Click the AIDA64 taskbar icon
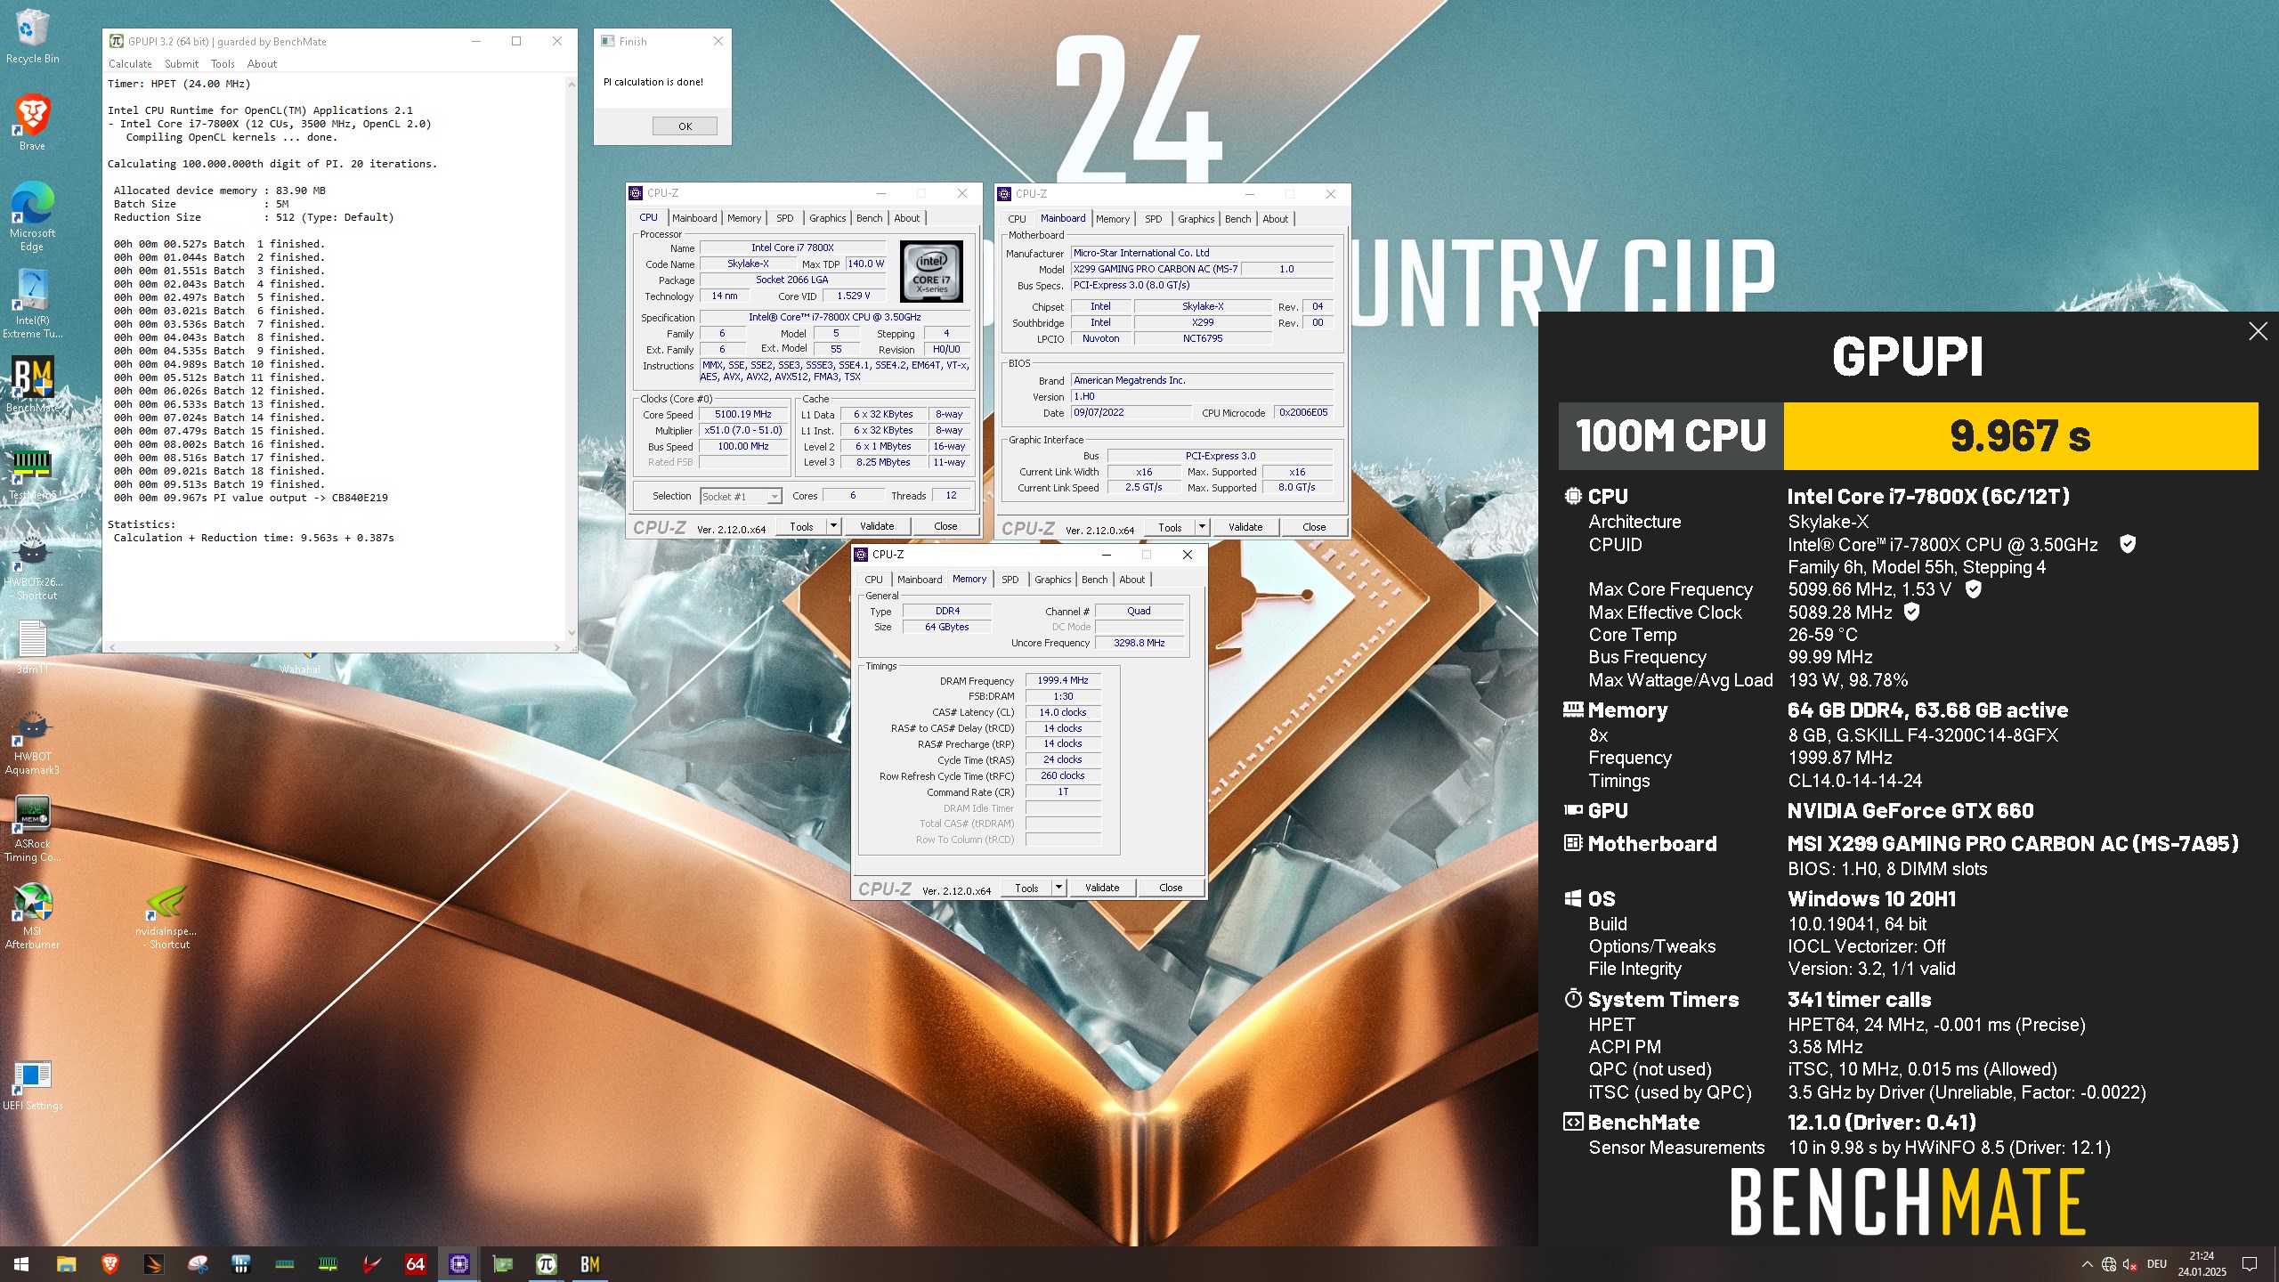2279x1282 pixels. tap(415, 1264)
